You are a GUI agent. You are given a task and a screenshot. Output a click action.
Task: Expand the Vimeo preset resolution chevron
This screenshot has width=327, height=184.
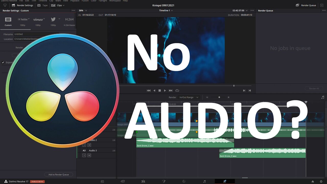coord(44,19)
